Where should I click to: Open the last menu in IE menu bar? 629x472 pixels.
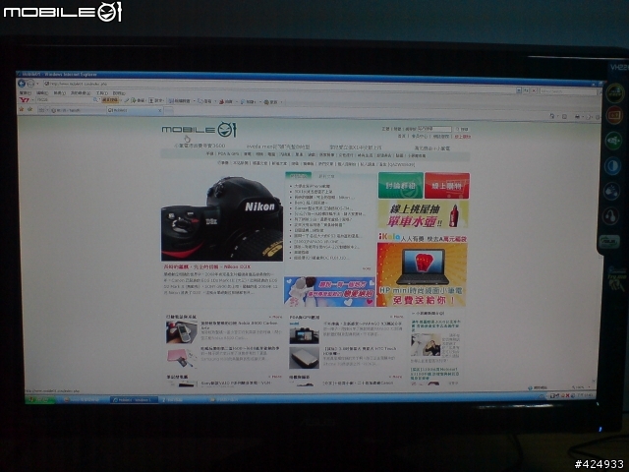(119, 93)
